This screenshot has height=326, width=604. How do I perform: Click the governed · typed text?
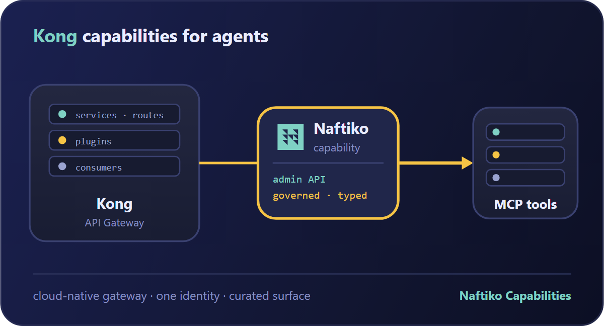tap(320, 196)
